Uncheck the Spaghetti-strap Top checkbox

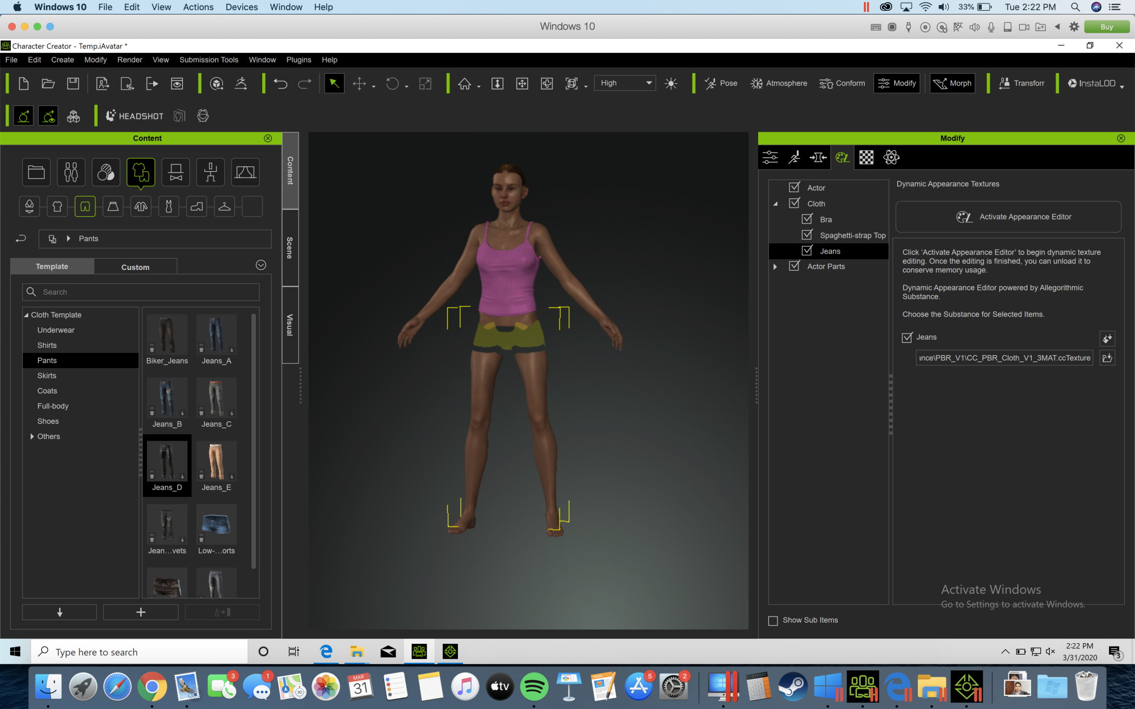click(807, 235)
